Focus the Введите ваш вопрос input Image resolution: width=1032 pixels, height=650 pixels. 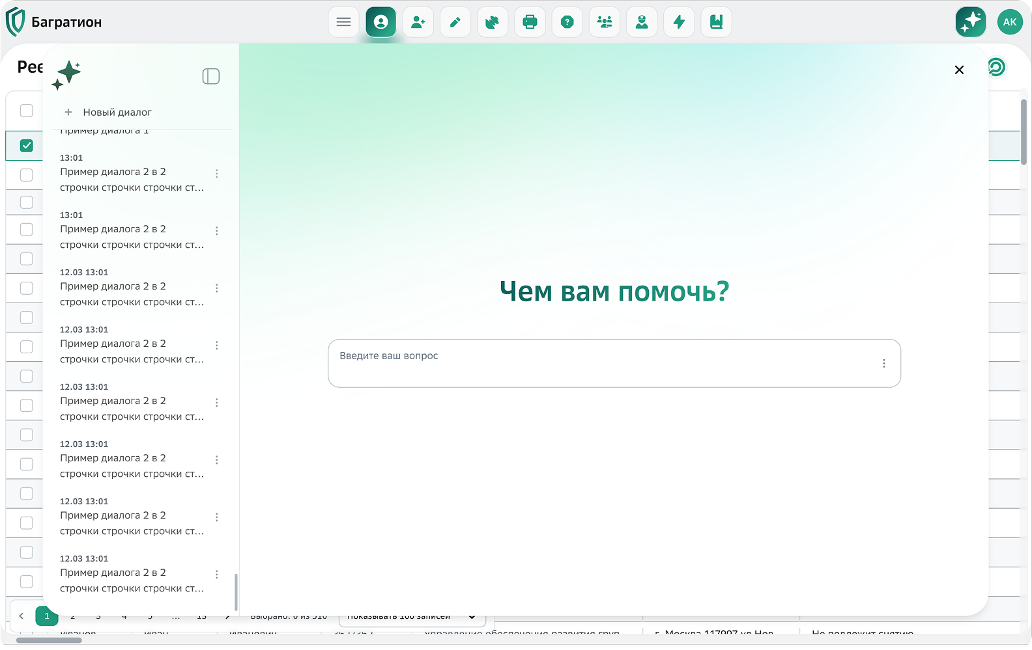[x=614, y=363]
